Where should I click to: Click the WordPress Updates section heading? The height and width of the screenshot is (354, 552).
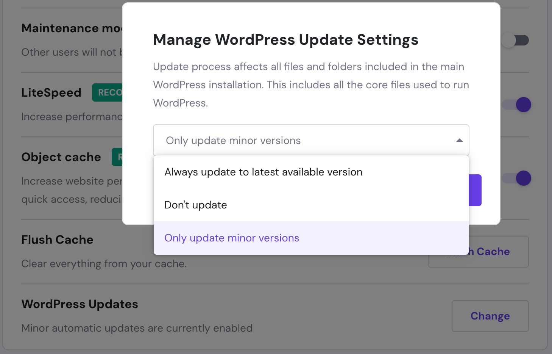click(80, 304)
